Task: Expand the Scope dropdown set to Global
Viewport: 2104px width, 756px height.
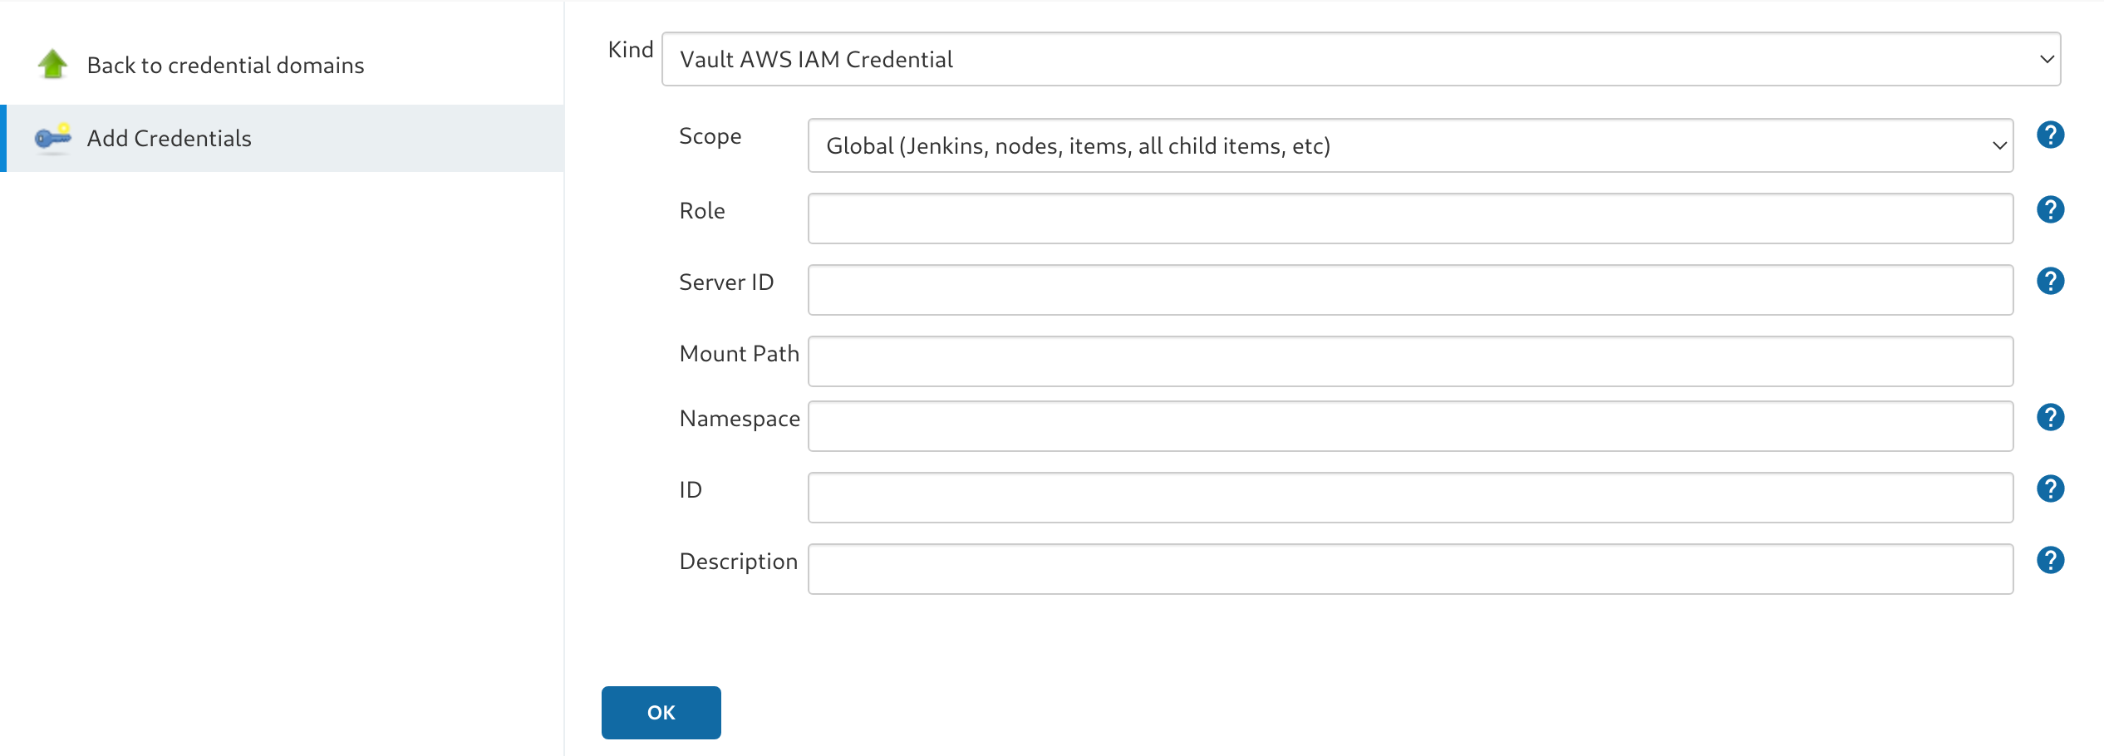Action: pos(1410,145)
